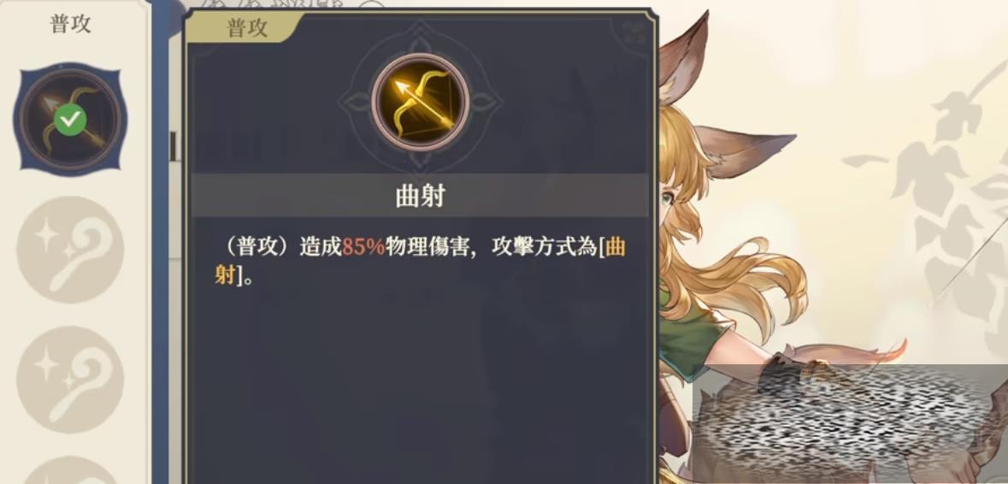This screenshot has height=484, width=1008.
Task: Click the 普攻 heading in left sidebar
Action: click(70, 25)
